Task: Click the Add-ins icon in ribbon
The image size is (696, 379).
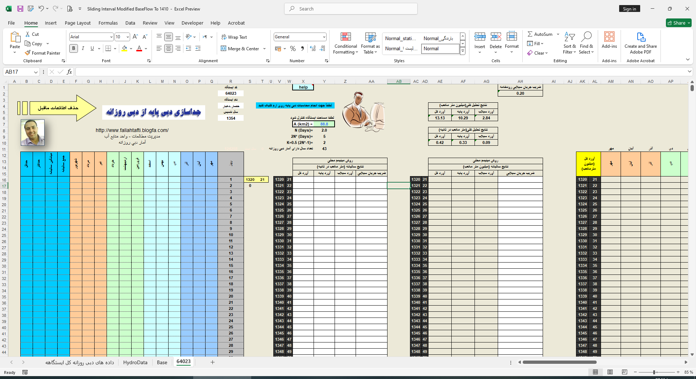Action: 609,37
